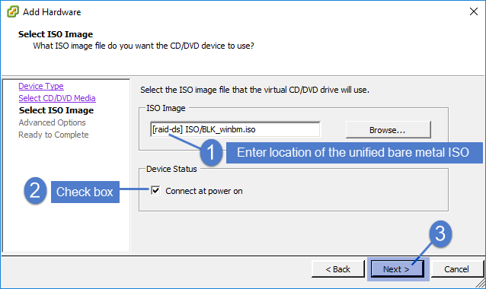Click the blue Check box annotation label

click(85, 192)
